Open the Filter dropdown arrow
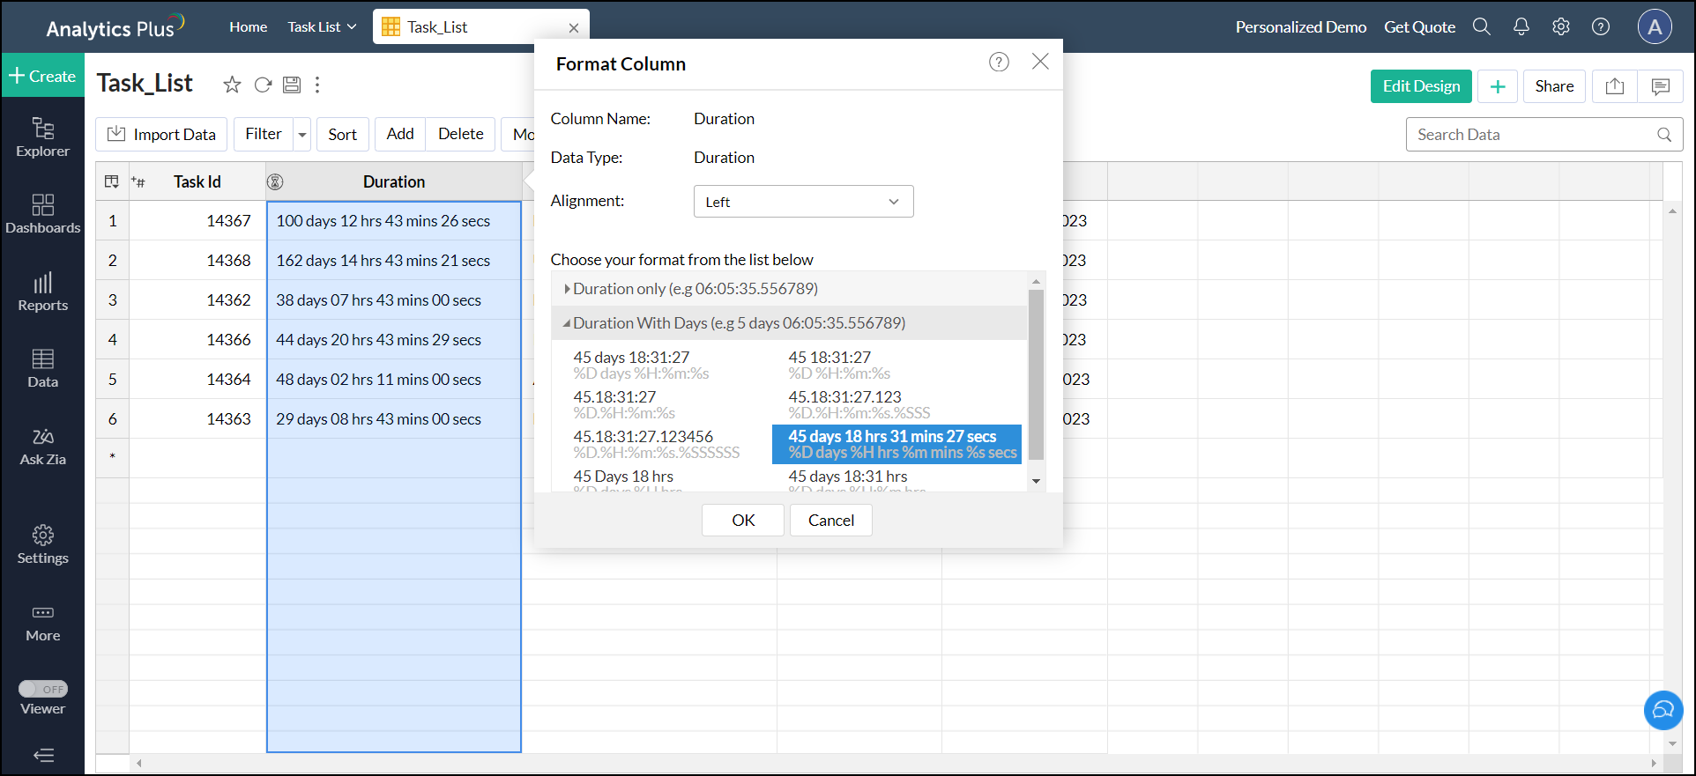The width and height of the screenshot is (1696, 776). [302, 135]
